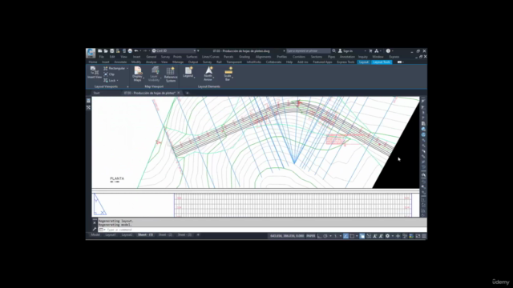Open the Start file tab
Screen dimensions: 513x288
pos(96,93)
